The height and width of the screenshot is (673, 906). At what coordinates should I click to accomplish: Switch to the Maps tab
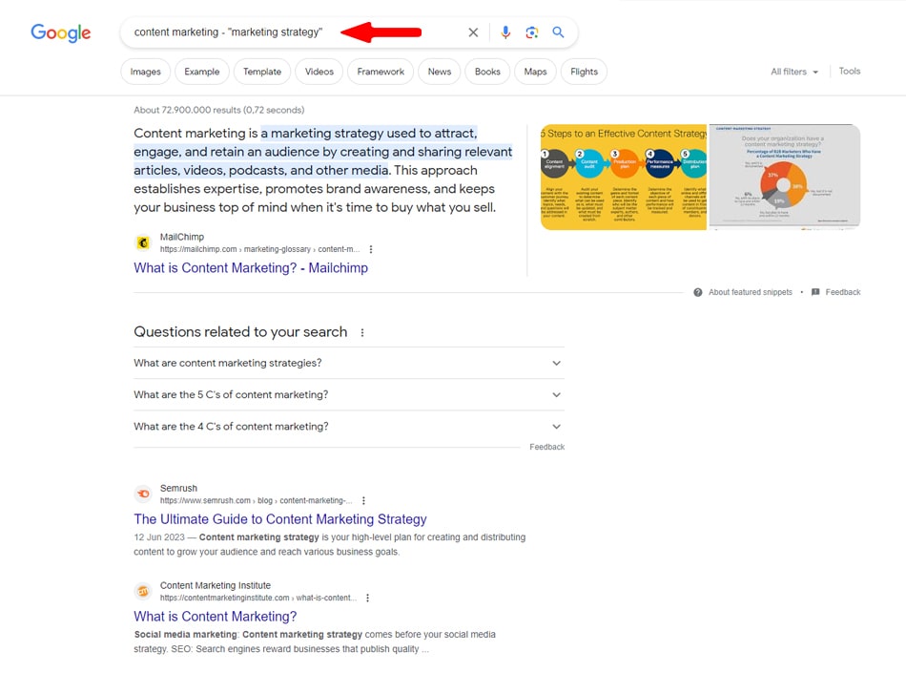(535, 72)
